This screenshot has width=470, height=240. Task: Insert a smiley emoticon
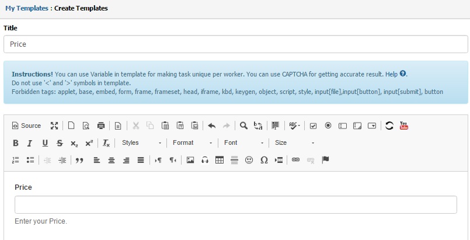(249, 161)
